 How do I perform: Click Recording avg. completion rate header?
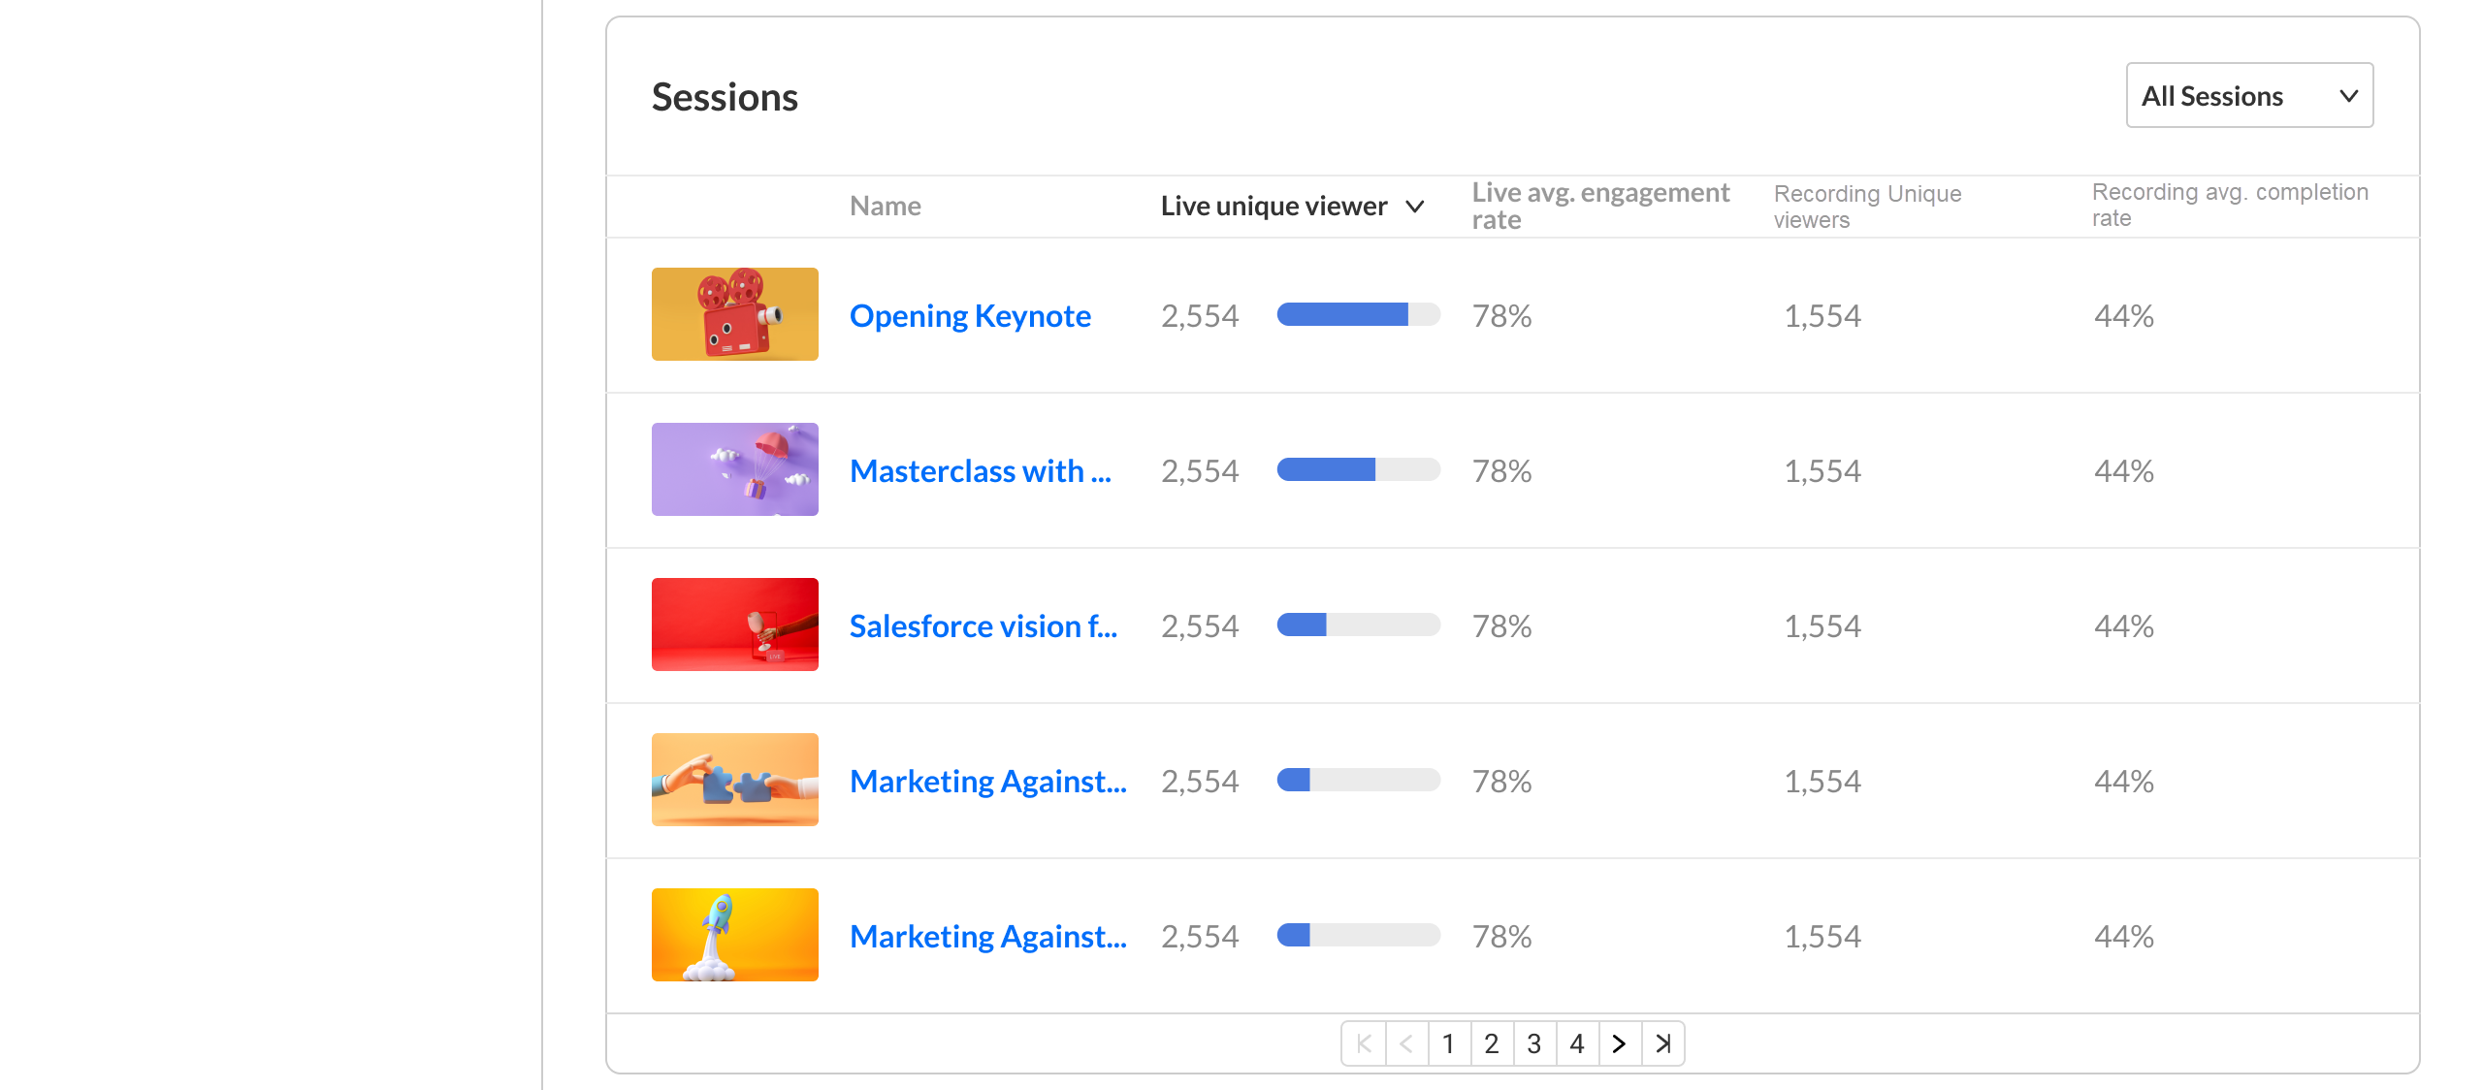2230,205
